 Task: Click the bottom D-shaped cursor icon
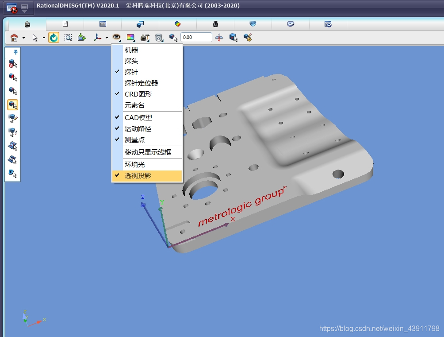pyautogui.click(x=13, y=173)
